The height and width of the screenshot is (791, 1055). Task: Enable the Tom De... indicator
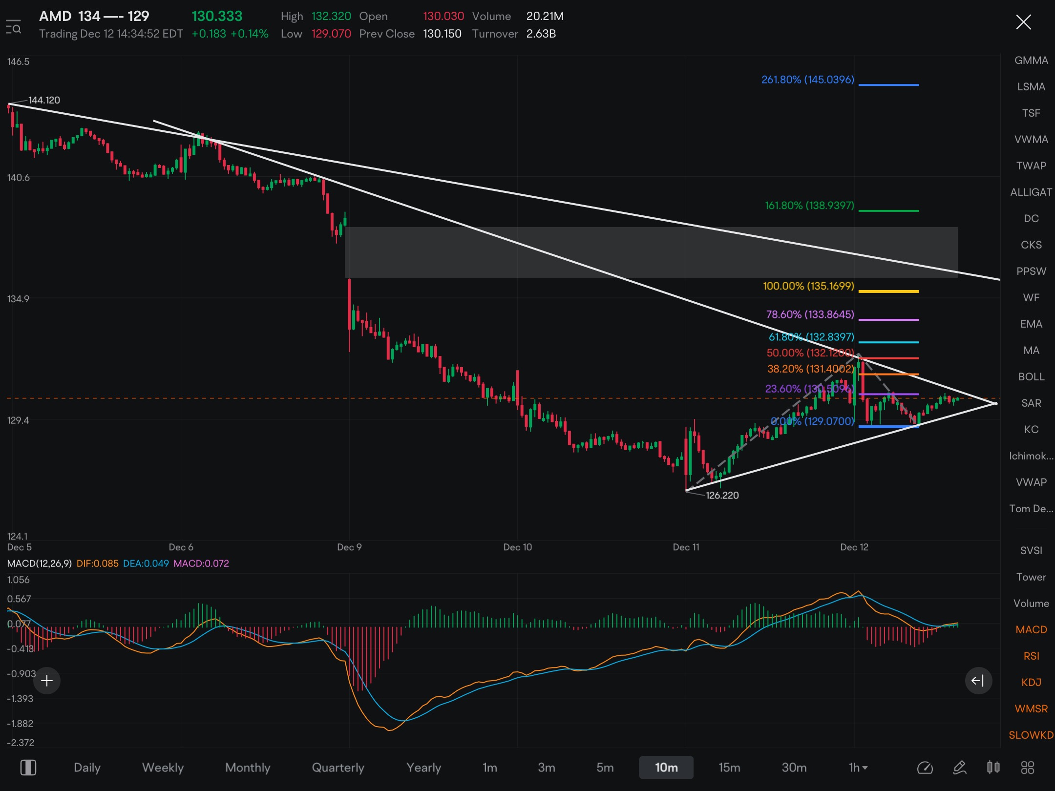[1031, 509]
